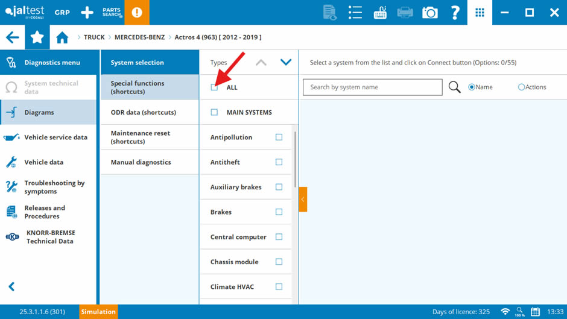Viewport: 567px width, 319px height.
Task: Click TRUCK breadcrumb
Action: 94,37
